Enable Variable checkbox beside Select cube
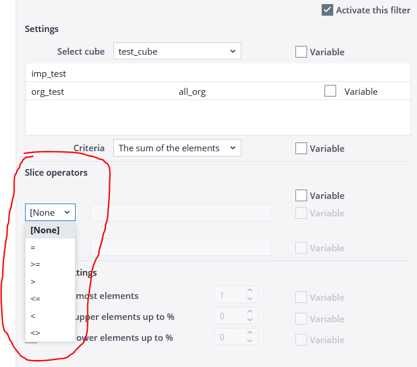The height and width of the screenshot is (367, 417). [x=301, y=52]
